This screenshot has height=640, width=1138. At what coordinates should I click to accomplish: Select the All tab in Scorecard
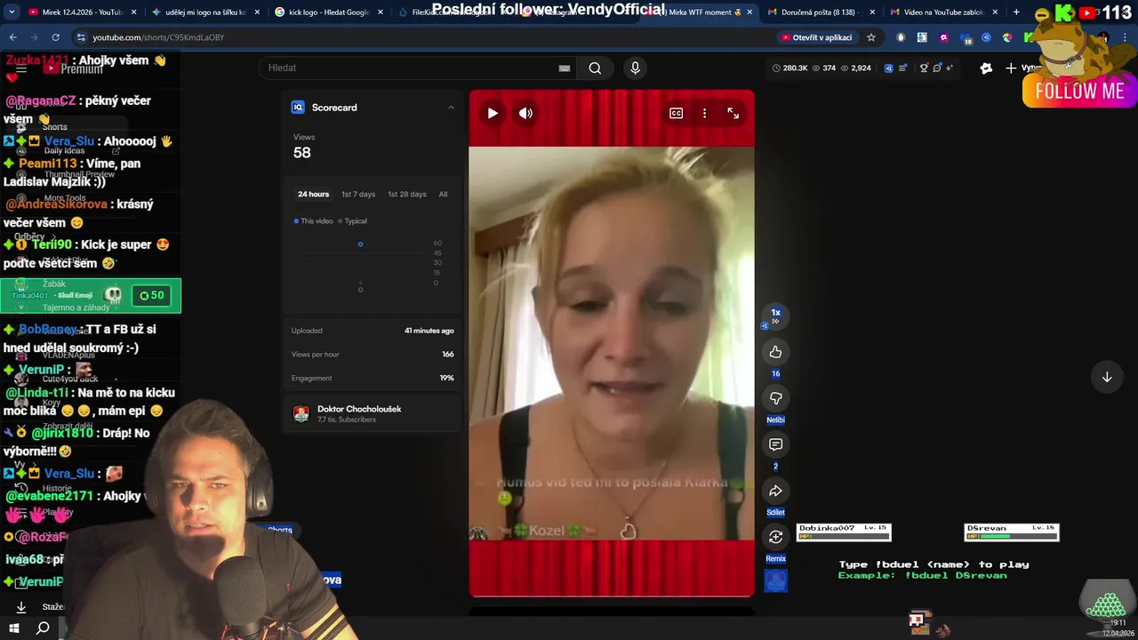(443, 194)
